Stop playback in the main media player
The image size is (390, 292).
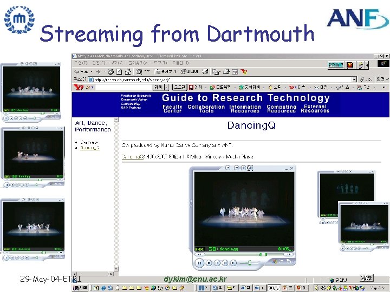coord(209,263)
